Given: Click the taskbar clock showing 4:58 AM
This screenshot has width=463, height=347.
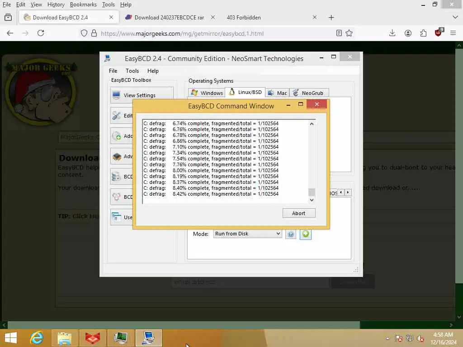Looking at the screenshot, I should 443,338.
